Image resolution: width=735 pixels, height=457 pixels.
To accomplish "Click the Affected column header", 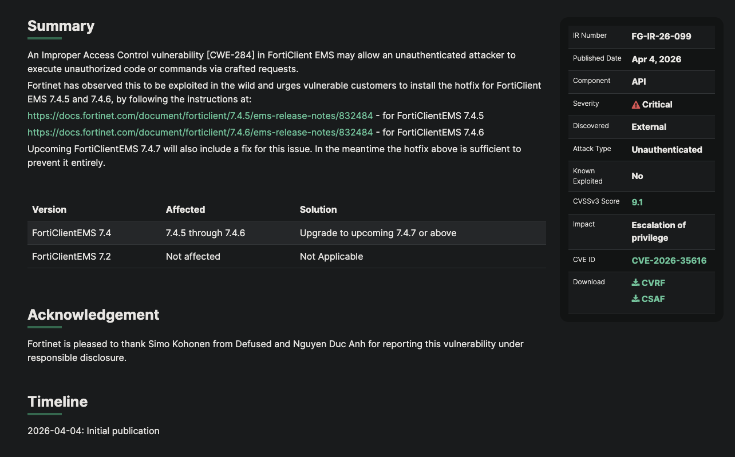I will pos(185,210).
